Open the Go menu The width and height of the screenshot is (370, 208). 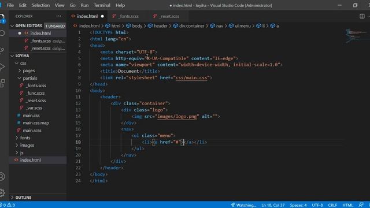point(72,5)
